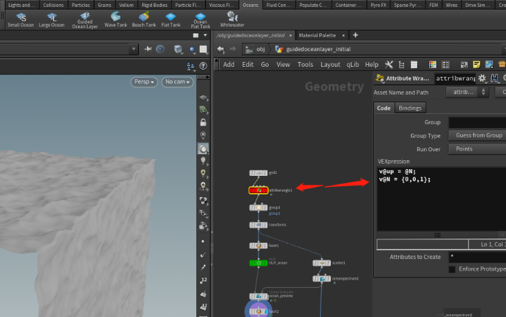This screenshot has height=317, width=506.
Task: Open the No cam camera dropdown
Action: (178, 82)
